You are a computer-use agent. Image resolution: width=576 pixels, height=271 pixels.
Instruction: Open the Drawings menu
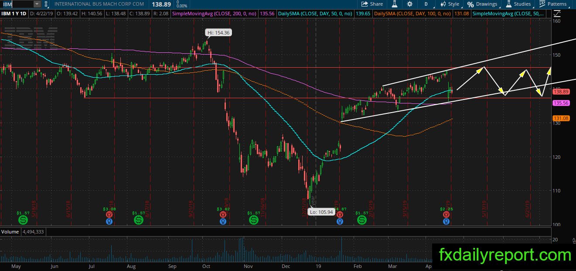tap(483, 4)
